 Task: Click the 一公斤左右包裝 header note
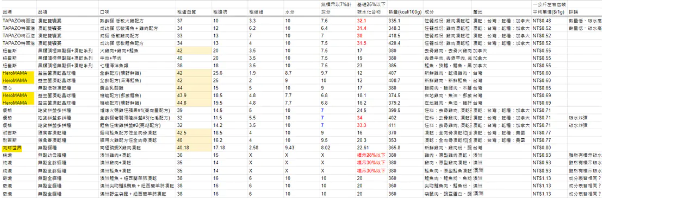[x=549, y=4]
